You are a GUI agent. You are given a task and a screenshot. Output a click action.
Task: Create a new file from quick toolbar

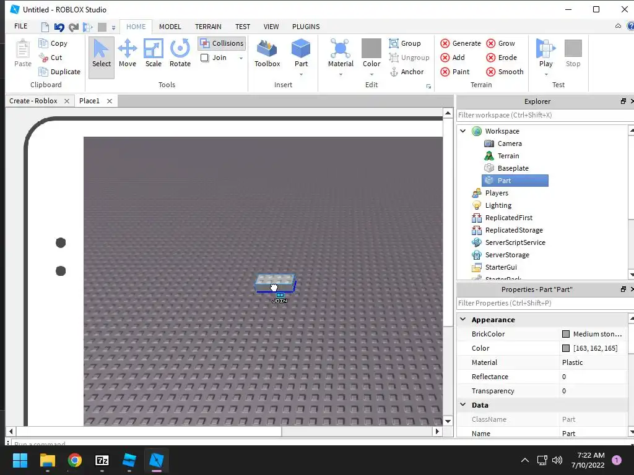(45, 27)
